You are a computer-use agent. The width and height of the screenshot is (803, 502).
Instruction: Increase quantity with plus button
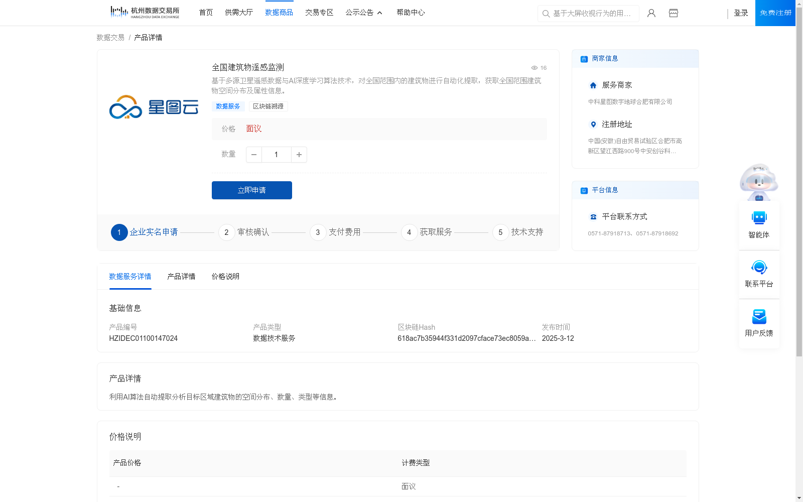tap(299, 155)
